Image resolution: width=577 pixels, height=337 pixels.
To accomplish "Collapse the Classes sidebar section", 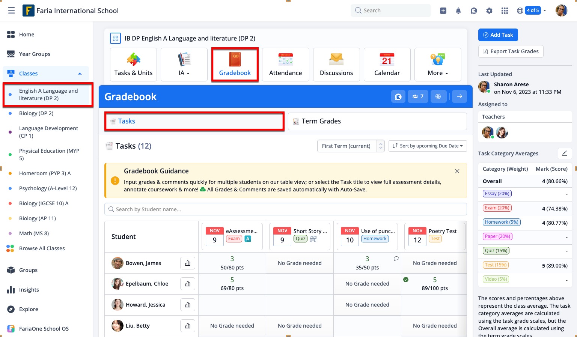I will click(x=80, y=74).
